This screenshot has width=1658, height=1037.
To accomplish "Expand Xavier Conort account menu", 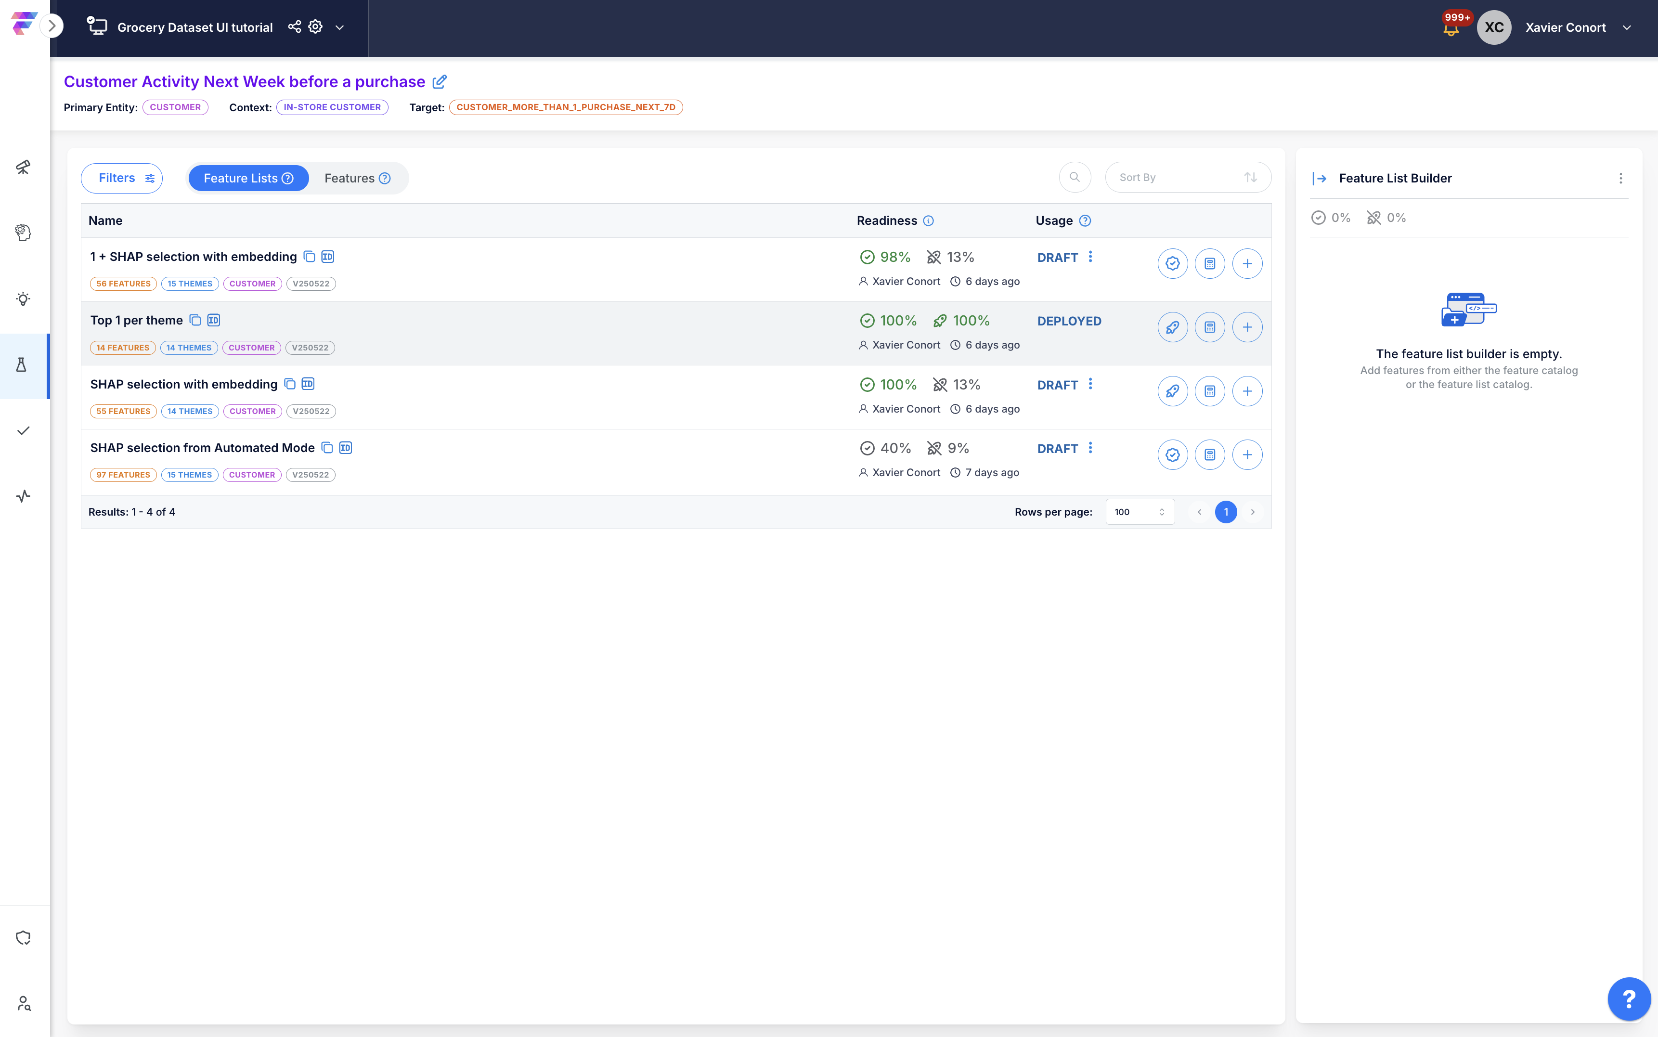I will click(x=1627, y=27).
